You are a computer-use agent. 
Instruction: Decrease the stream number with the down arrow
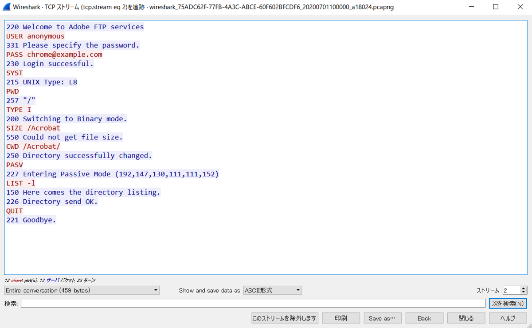pos(524,292)
